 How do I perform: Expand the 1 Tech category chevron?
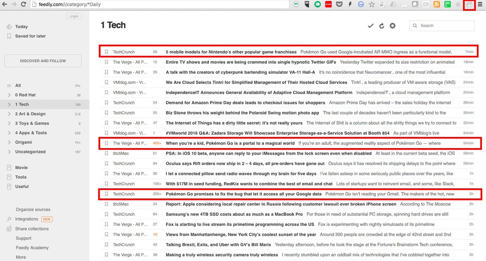point(9,104)
